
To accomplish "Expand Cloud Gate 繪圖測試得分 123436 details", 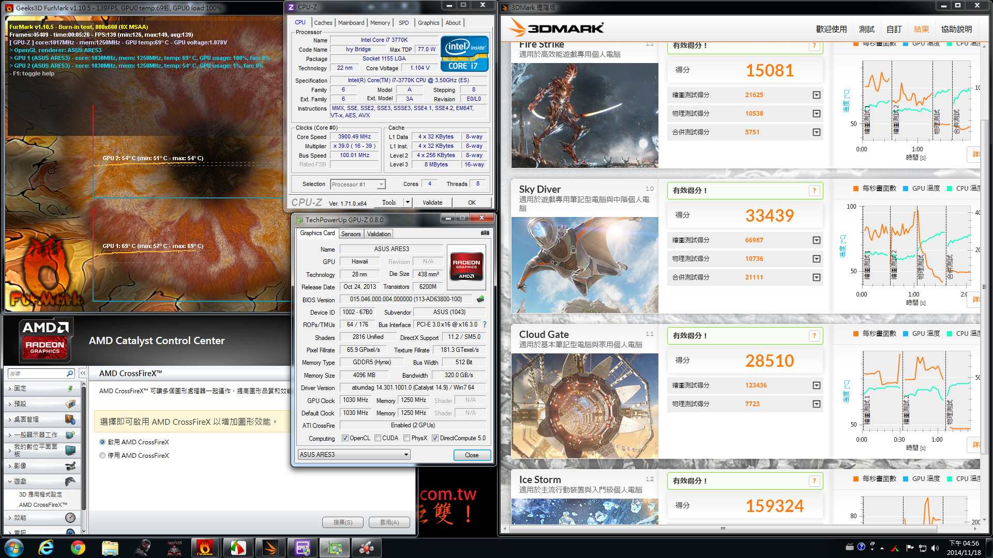I will coord(817,385).
